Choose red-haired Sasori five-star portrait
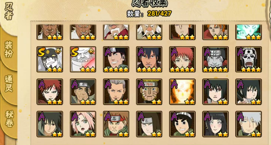Screen dimensions: 271x145 pos(182,59)
